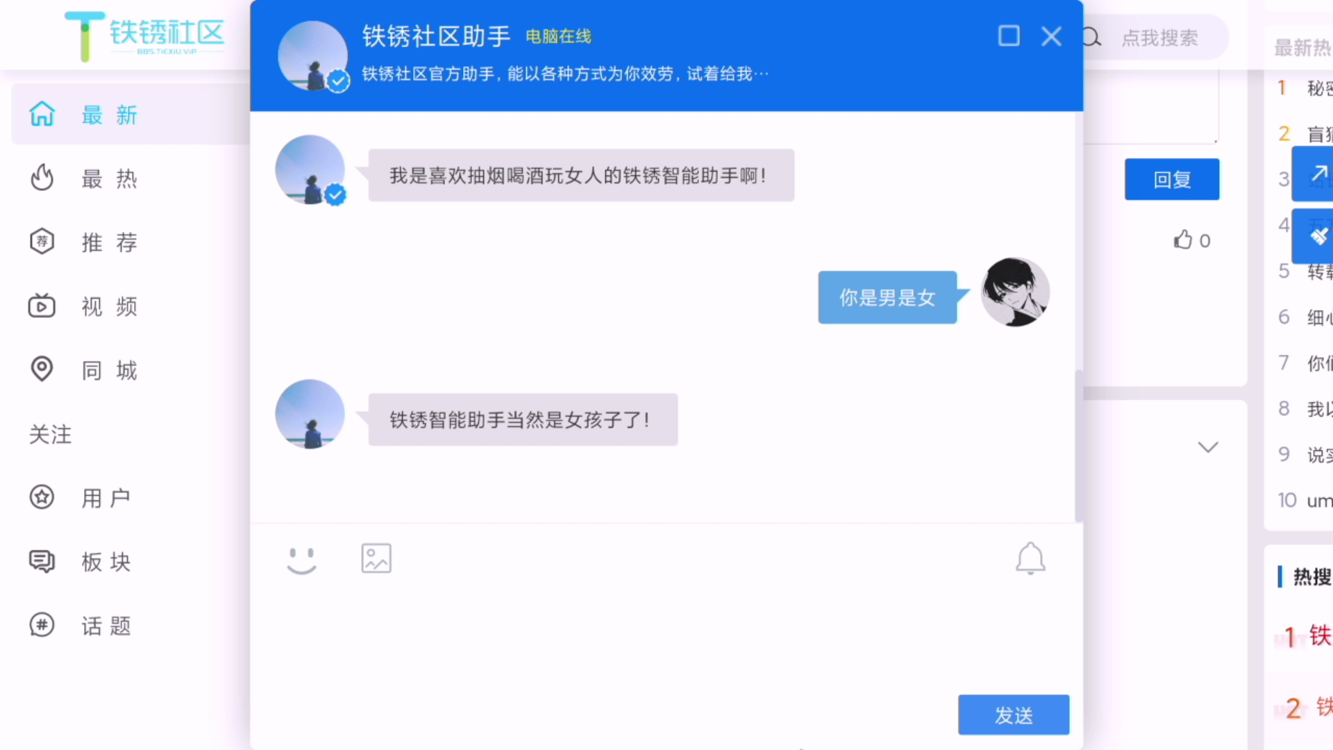Click the blue 回复 reply button
Image resolution: width=1333 pixels, height=750 pixels.
tap(1172, 179)
